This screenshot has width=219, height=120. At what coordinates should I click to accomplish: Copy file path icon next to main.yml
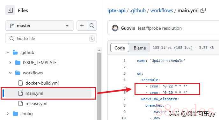point(203,10)
